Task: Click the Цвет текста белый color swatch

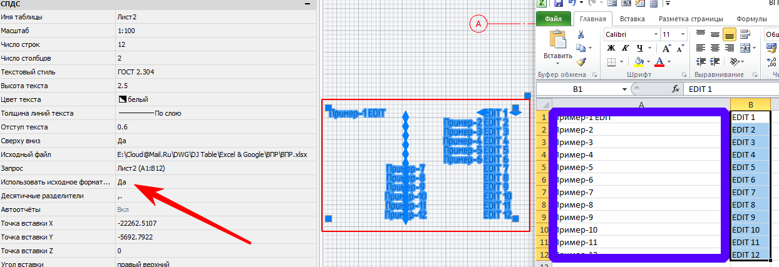Action: (x=122, y=99)
